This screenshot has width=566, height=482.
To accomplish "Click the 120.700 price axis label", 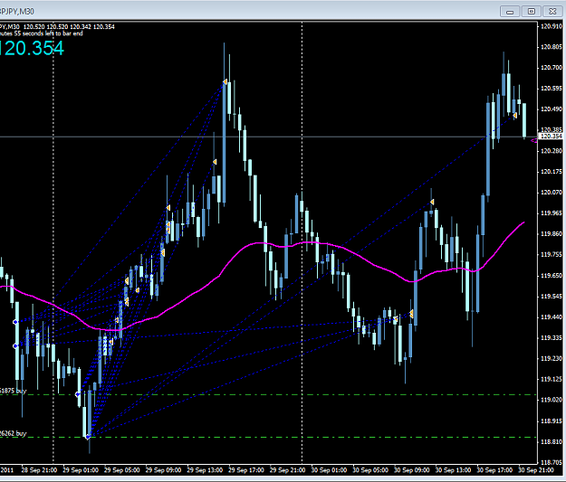I will tap(552, 68).
